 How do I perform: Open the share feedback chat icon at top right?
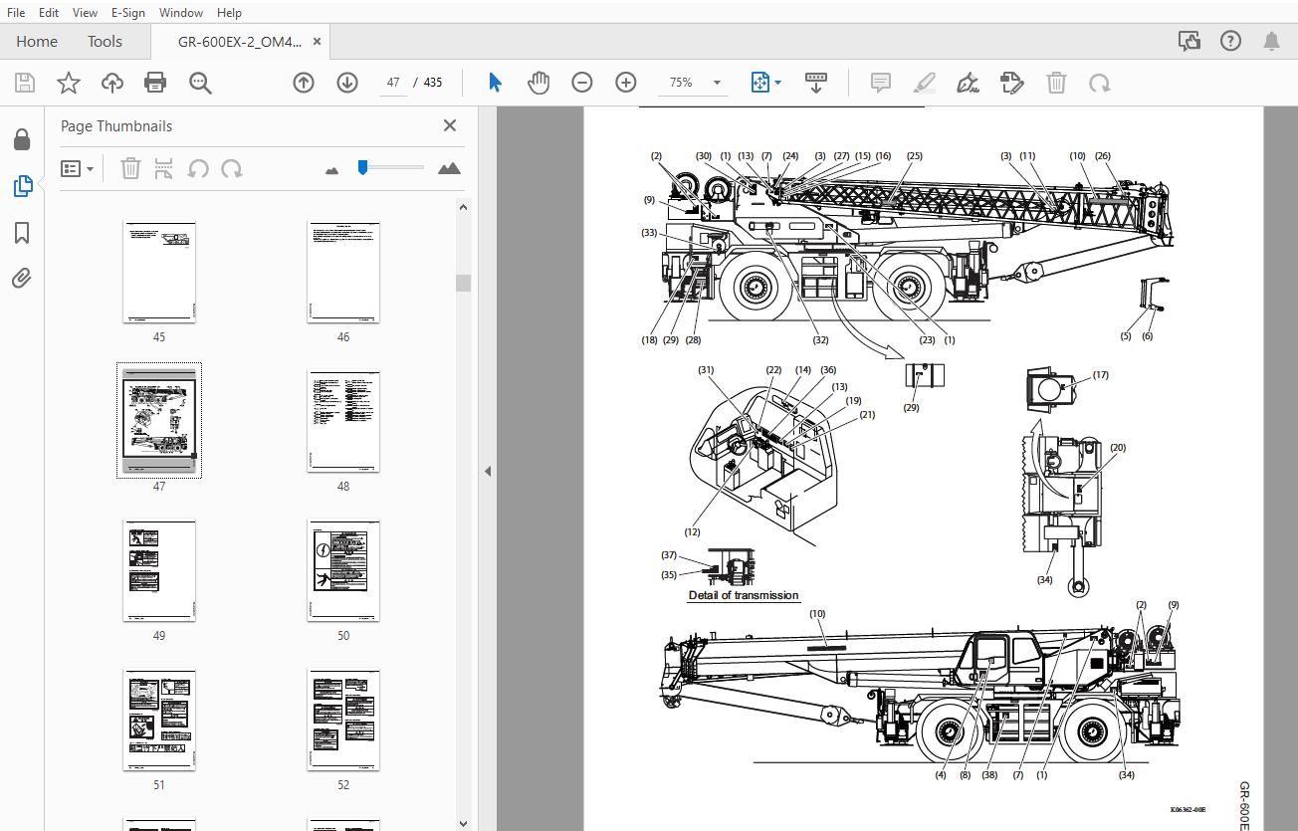[1189, 41]
